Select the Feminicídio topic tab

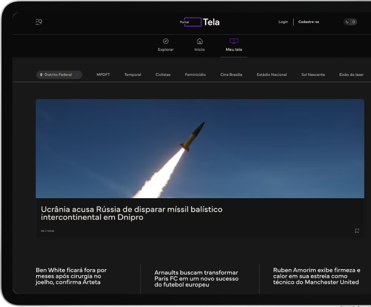coord(195,75)
